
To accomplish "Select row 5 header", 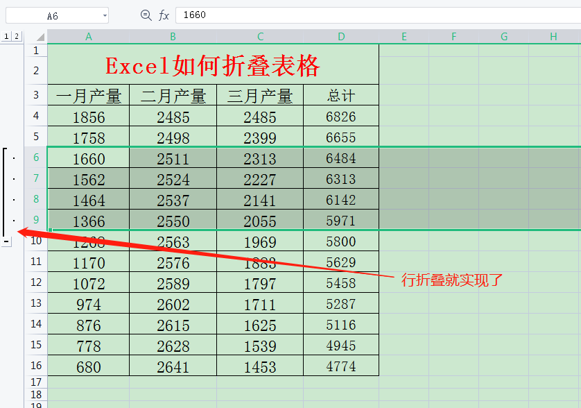I will click(x=36, y=137).
